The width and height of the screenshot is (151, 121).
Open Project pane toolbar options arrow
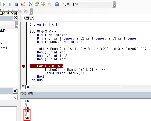[17, 24]
